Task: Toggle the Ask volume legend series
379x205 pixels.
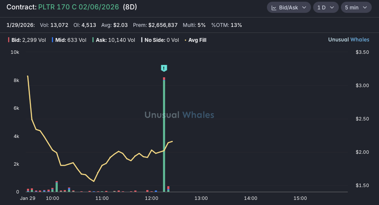Action: tap(114, 40)
